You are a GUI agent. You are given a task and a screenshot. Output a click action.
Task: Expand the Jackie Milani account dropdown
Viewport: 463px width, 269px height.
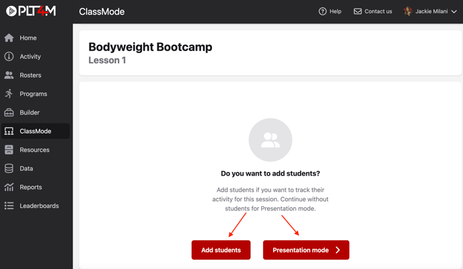point(454,11)
